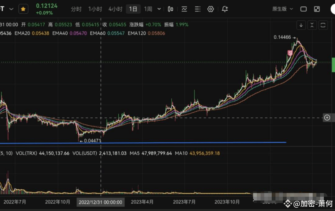This screenshot has width=335, height=211.
Task: Click the 收 0.05455 close value
Action: tap(114, 25)
